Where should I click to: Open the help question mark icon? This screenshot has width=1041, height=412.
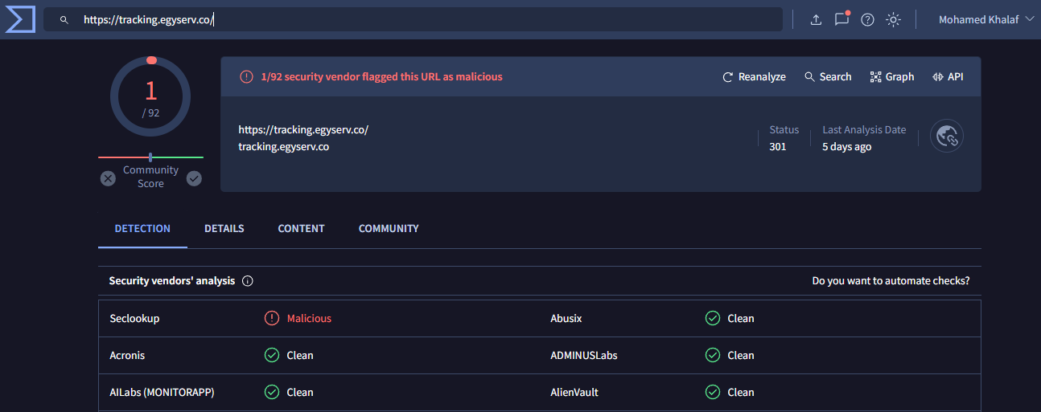[867, 20]
